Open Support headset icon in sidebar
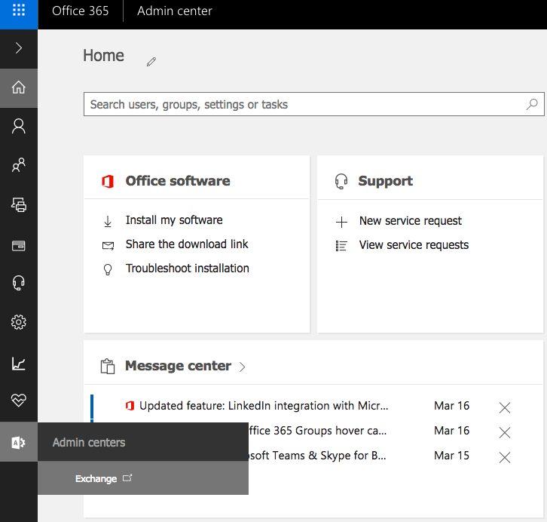547x522 pixels. (x=19, y=283)
